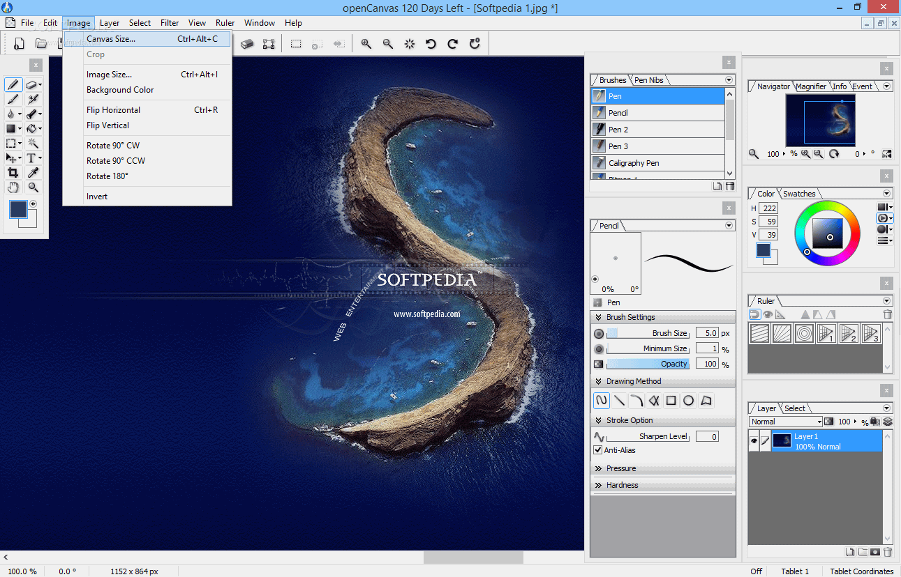Viewport: 901px width, 577px height.
Task: Select the 1-point perspective ruler
Action: [826, 333]
